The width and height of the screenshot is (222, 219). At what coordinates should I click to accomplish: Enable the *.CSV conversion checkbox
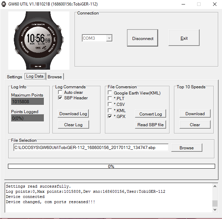point(110,104)
